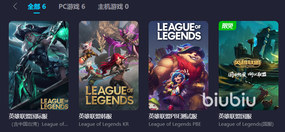Open the 英雄联盟国际服 cover thumbnail

click(x=39, y=65)
